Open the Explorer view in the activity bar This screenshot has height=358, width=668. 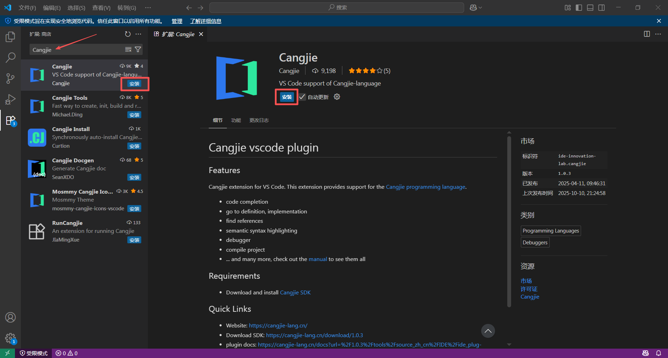[10, 37]
